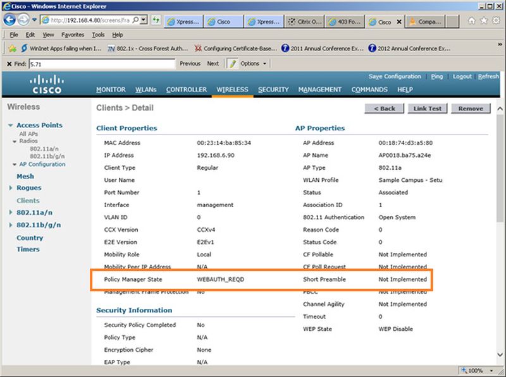Click Previous in Find bar
The width and height of the screenshot is (506, 377).
coord(190,64)
